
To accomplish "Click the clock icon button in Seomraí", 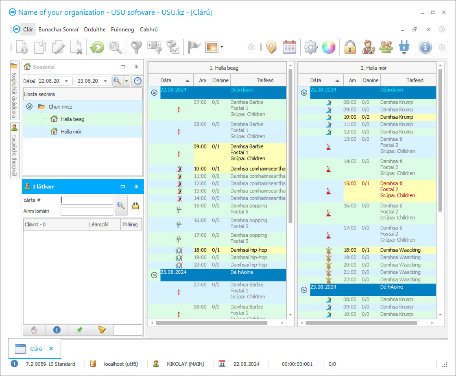I will click(138, 81).
